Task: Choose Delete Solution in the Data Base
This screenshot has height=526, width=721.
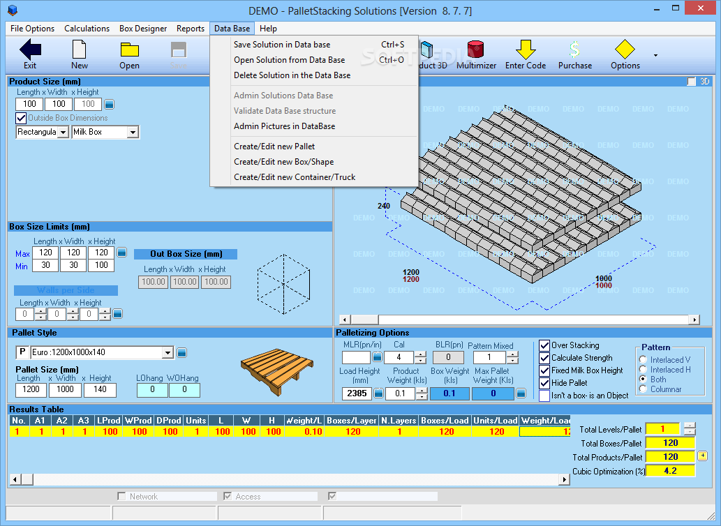Action: pyautogui.click(x=314, y=75)
